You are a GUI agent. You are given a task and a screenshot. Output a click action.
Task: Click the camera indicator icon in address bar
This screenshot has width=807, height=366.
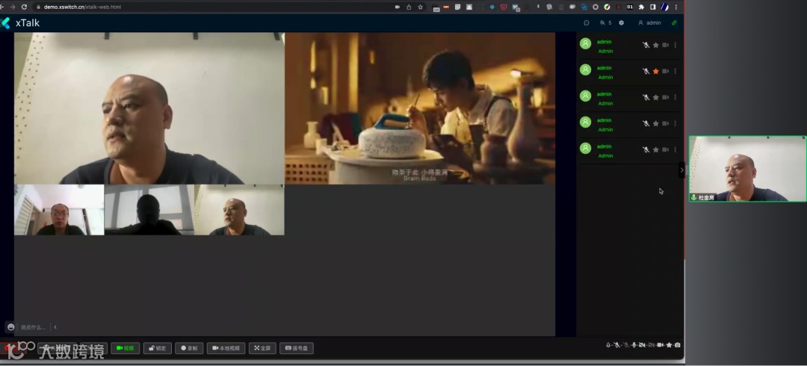click(398, 7)
